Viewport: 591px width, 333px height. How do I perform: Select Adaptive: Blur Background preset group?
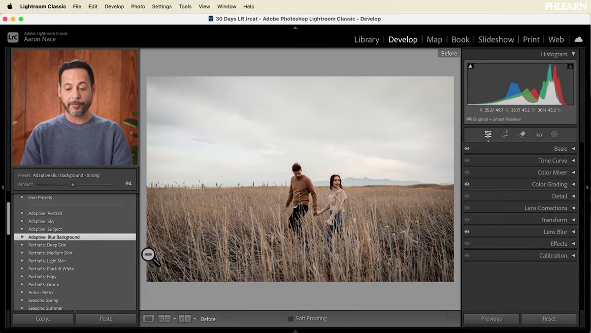point(75,237)
